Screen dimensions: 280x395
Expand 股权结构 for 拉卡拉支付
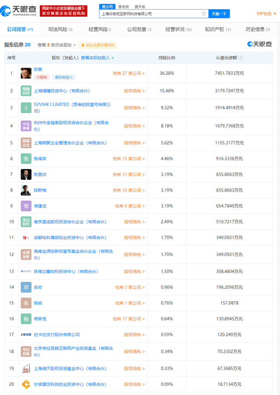(x=134, y=335)
